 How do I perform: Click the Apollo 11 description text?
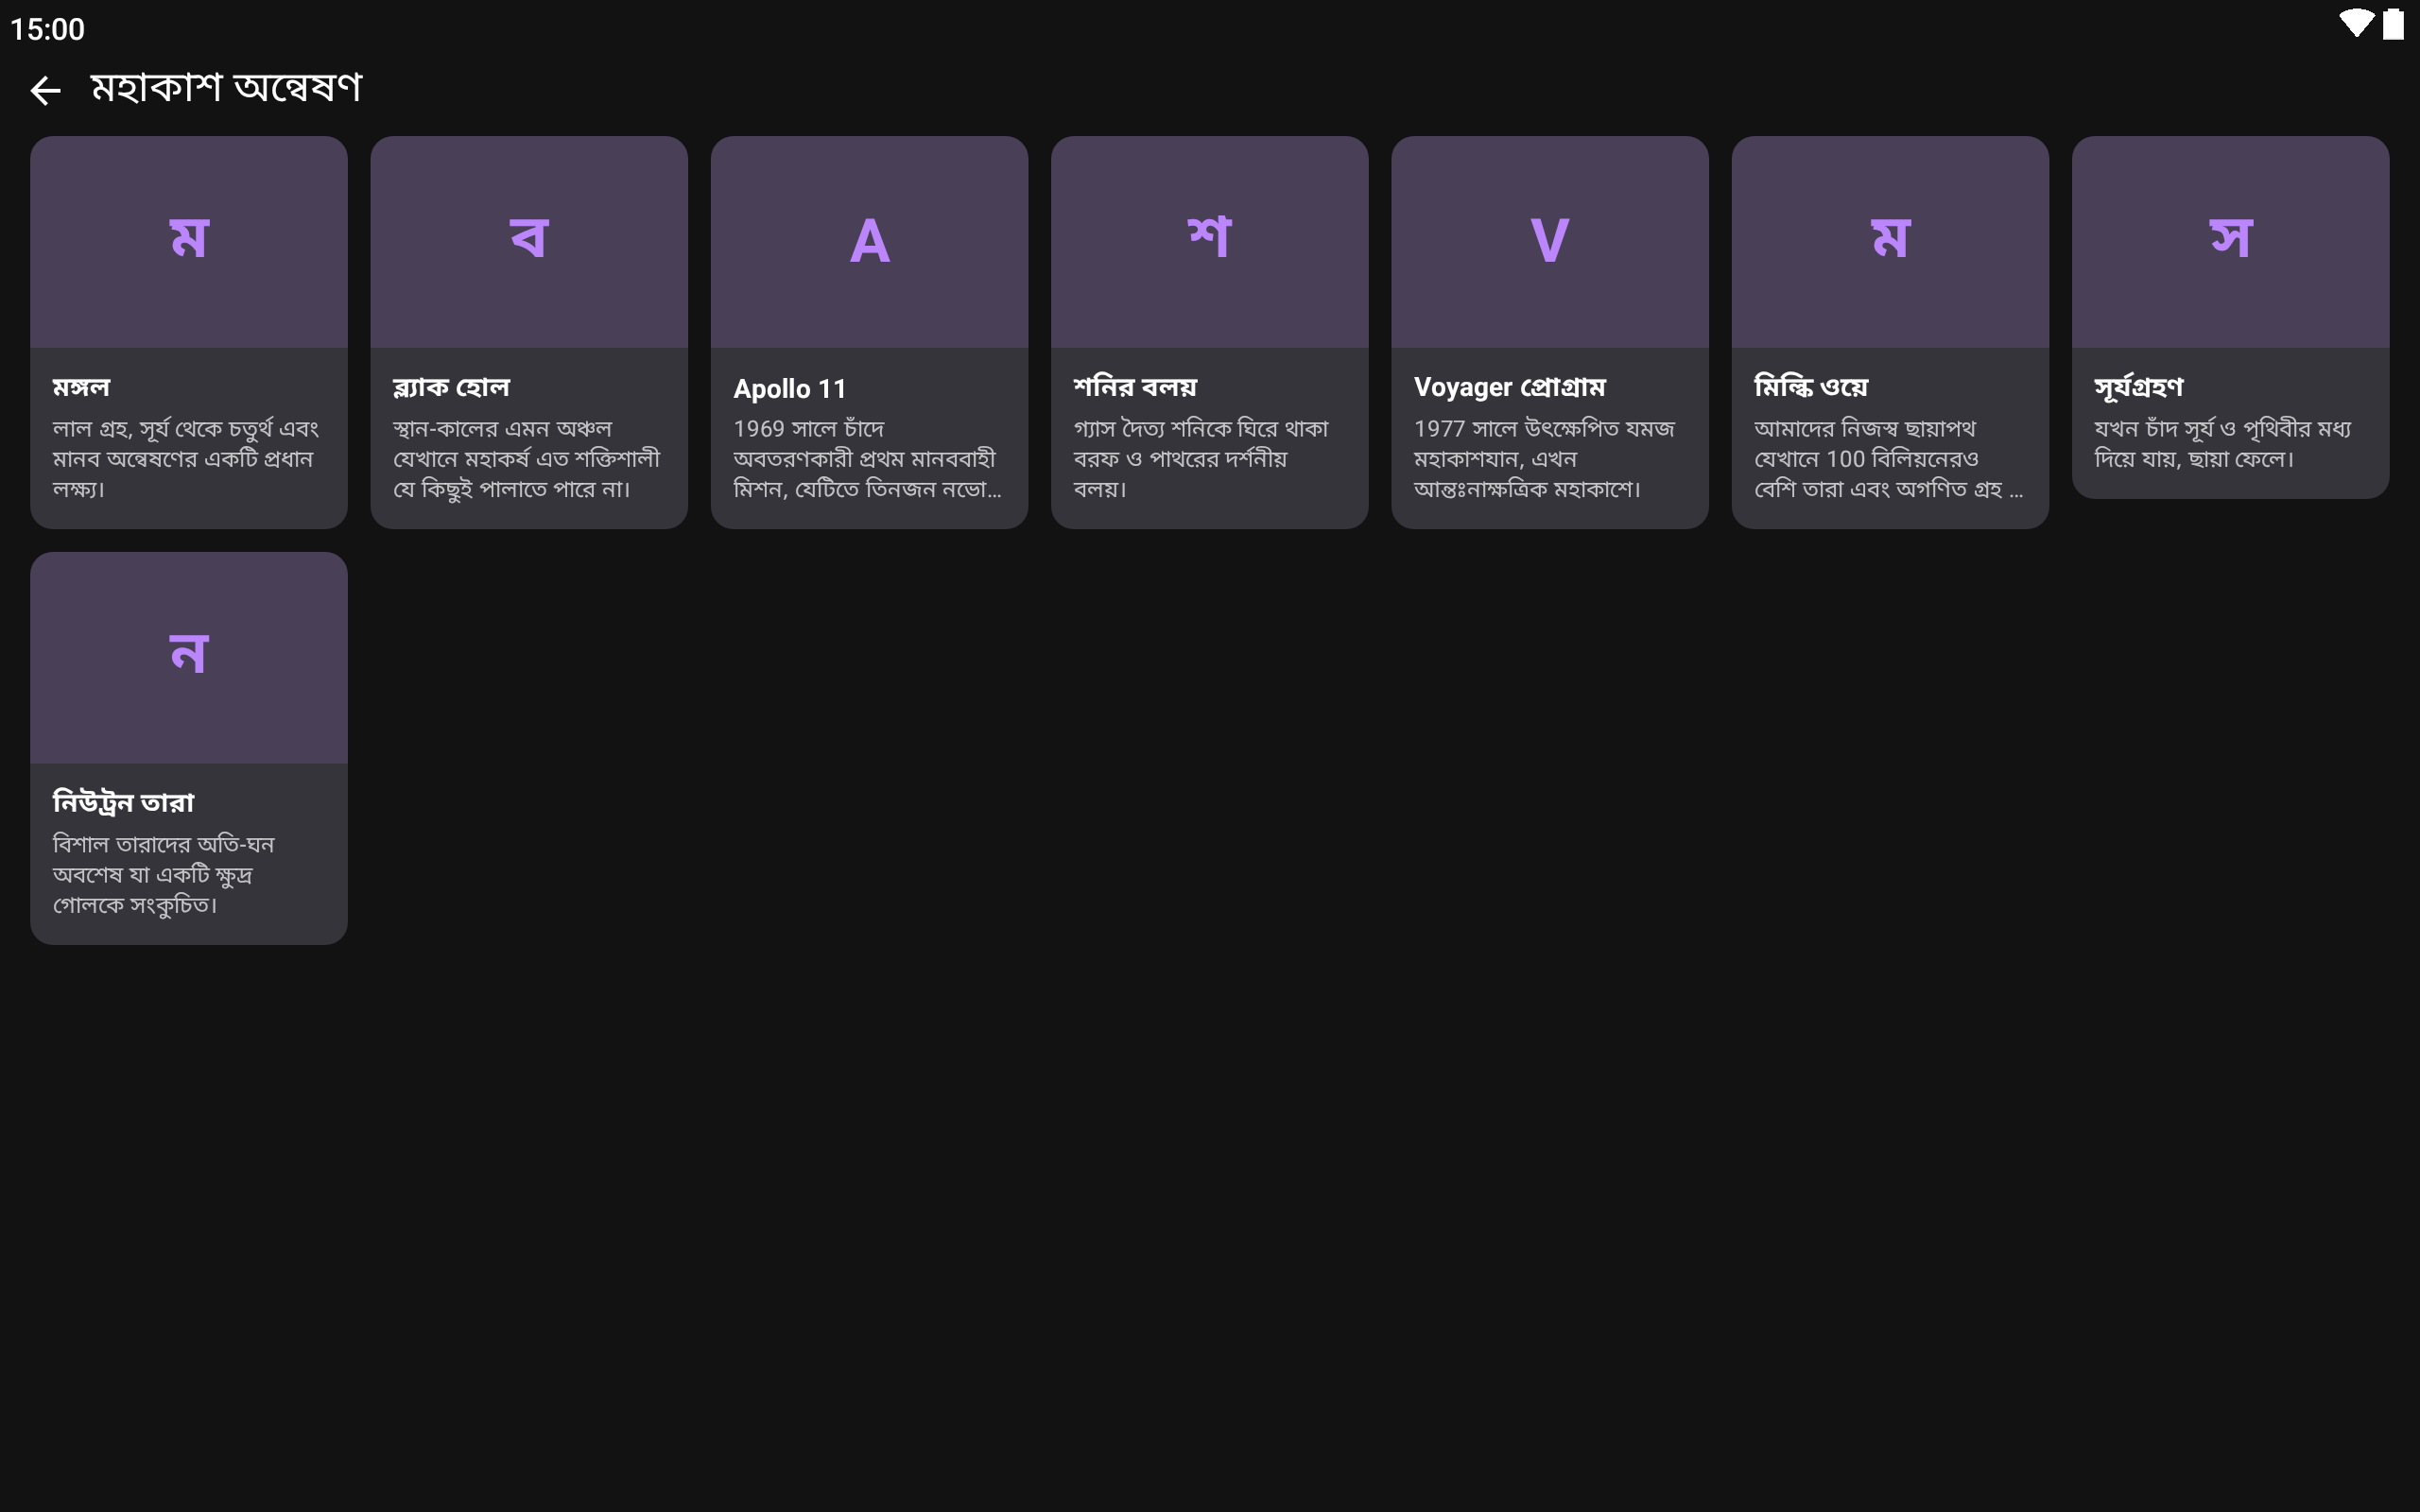[x=867, y=458]
